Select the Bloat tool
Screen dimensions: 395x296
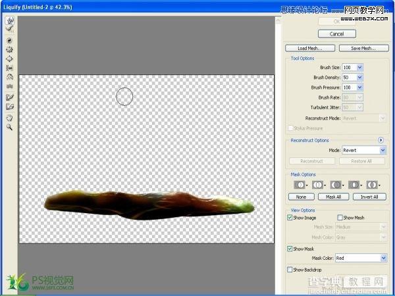(10, 59)
